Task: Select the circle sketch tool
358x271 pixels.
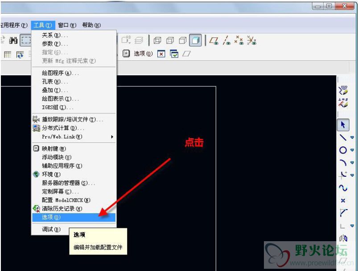Action: [x=342, y=150]
